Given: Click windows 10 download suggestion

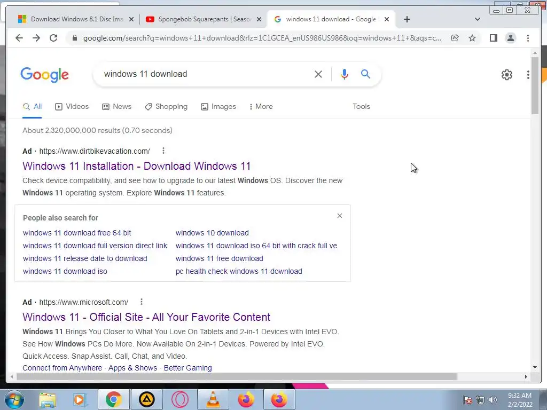Looking at the screenshot, I should 212,233.
